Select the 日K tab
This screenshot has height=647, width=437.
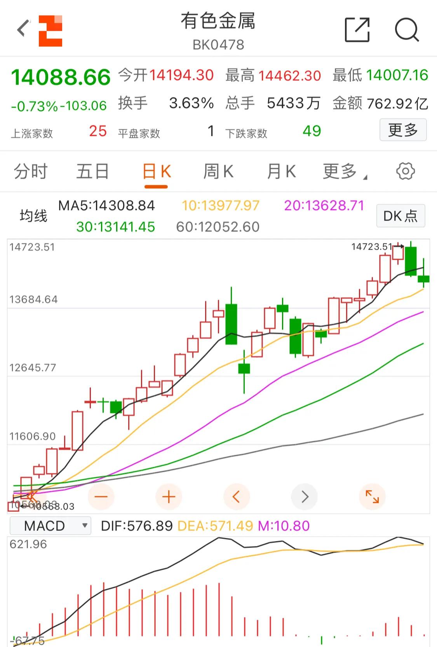157,171
